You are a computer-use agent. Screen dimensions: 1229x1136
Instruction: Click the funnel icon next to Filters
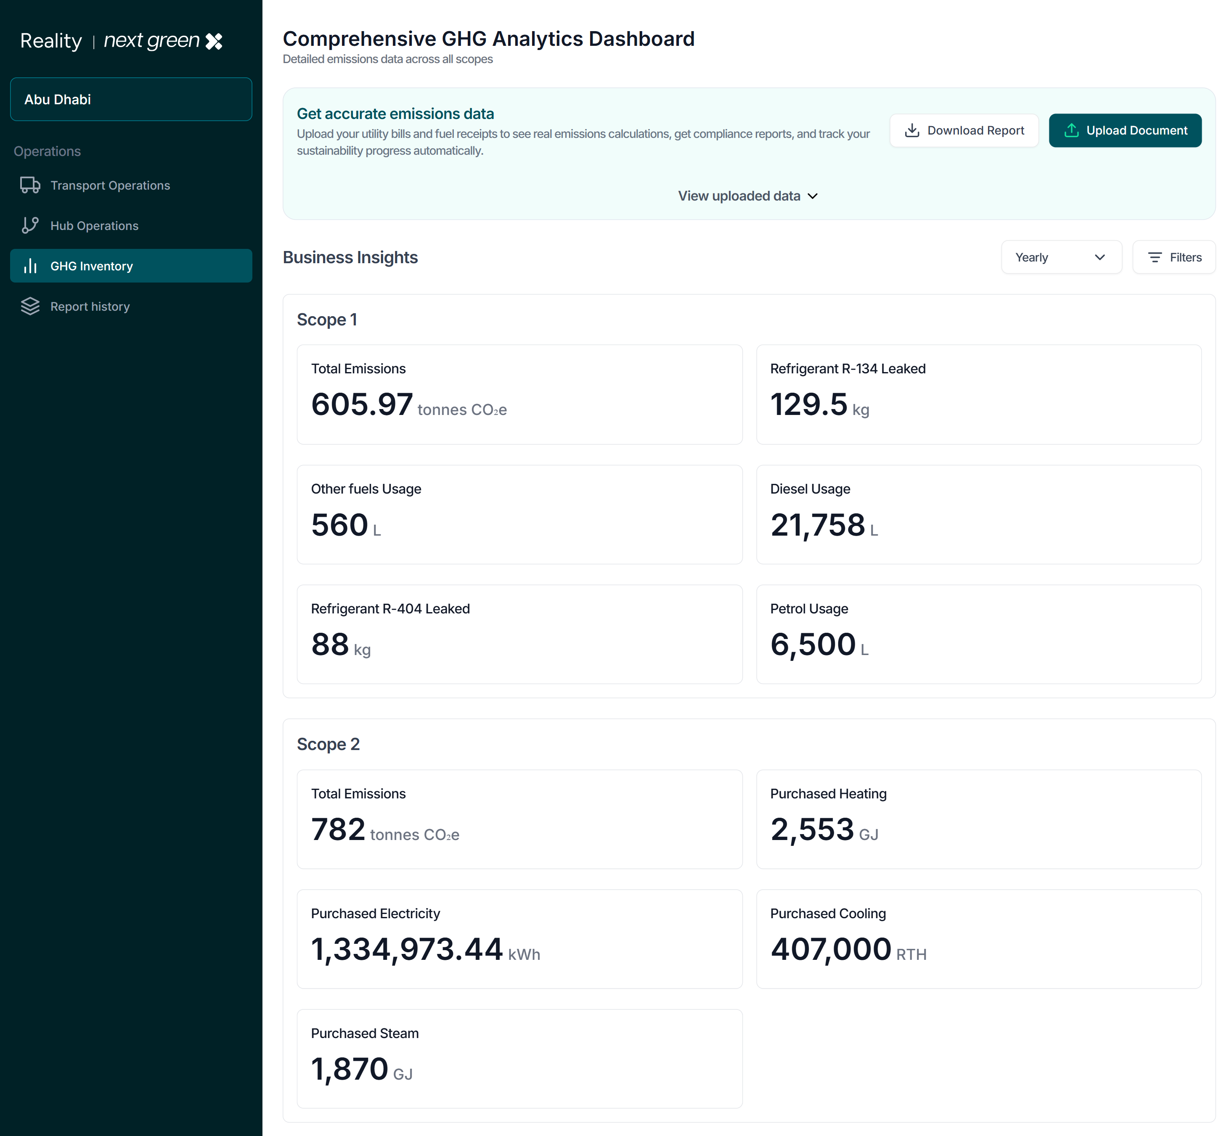(1155, 257)
